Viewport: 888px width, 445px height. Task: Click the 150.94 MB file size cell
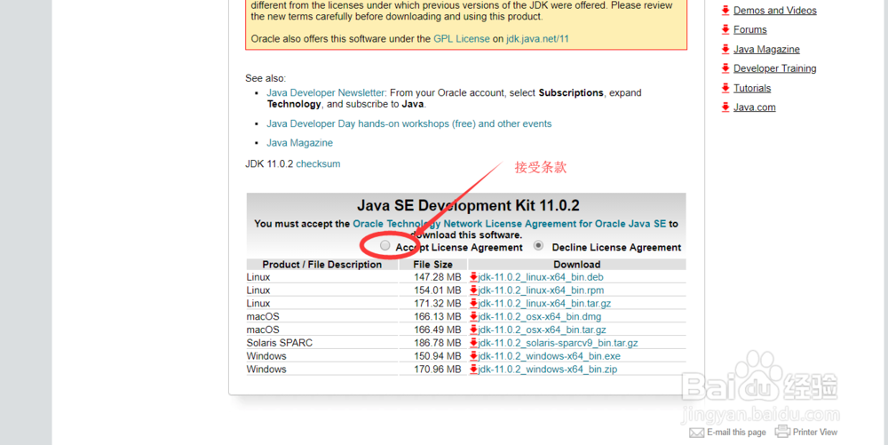click(437, 356)
